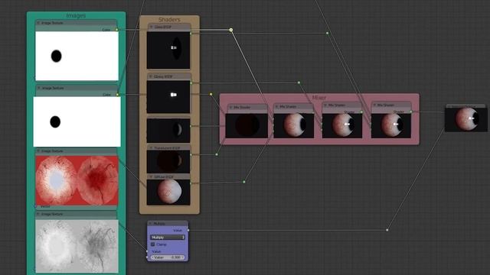Click the Color output socket of top Image Texture
This screenshot has width=490, height=275.
[x=117, y=30]
